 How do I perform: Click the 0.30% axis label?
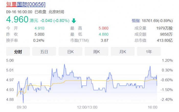click(167, 70)
